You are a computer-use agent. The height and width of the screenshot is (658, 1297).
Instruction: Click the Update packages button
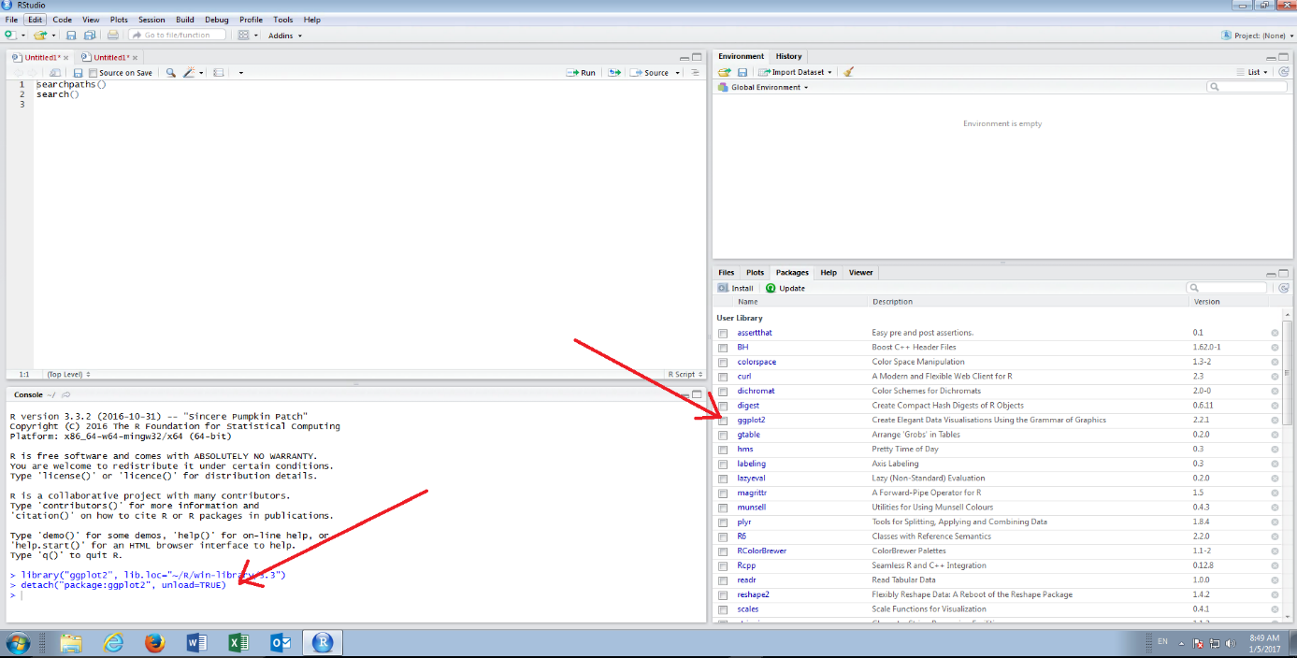pos(785,288)
